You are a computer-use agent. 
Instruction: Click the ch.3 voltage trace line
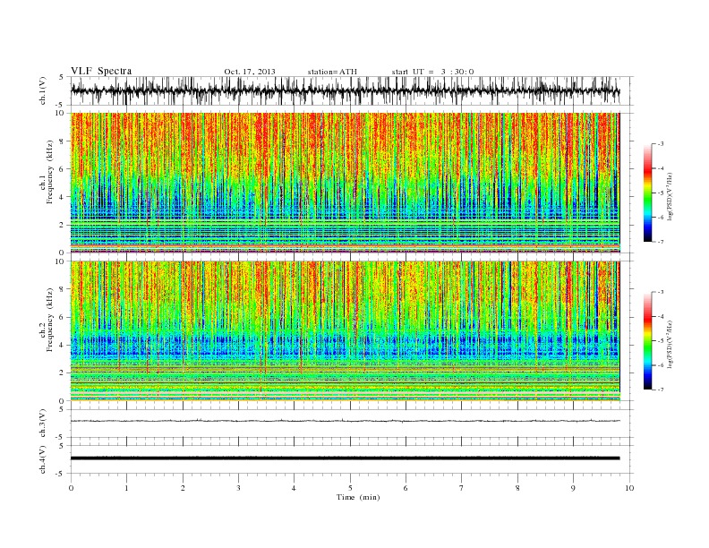(x=345, y=421)
